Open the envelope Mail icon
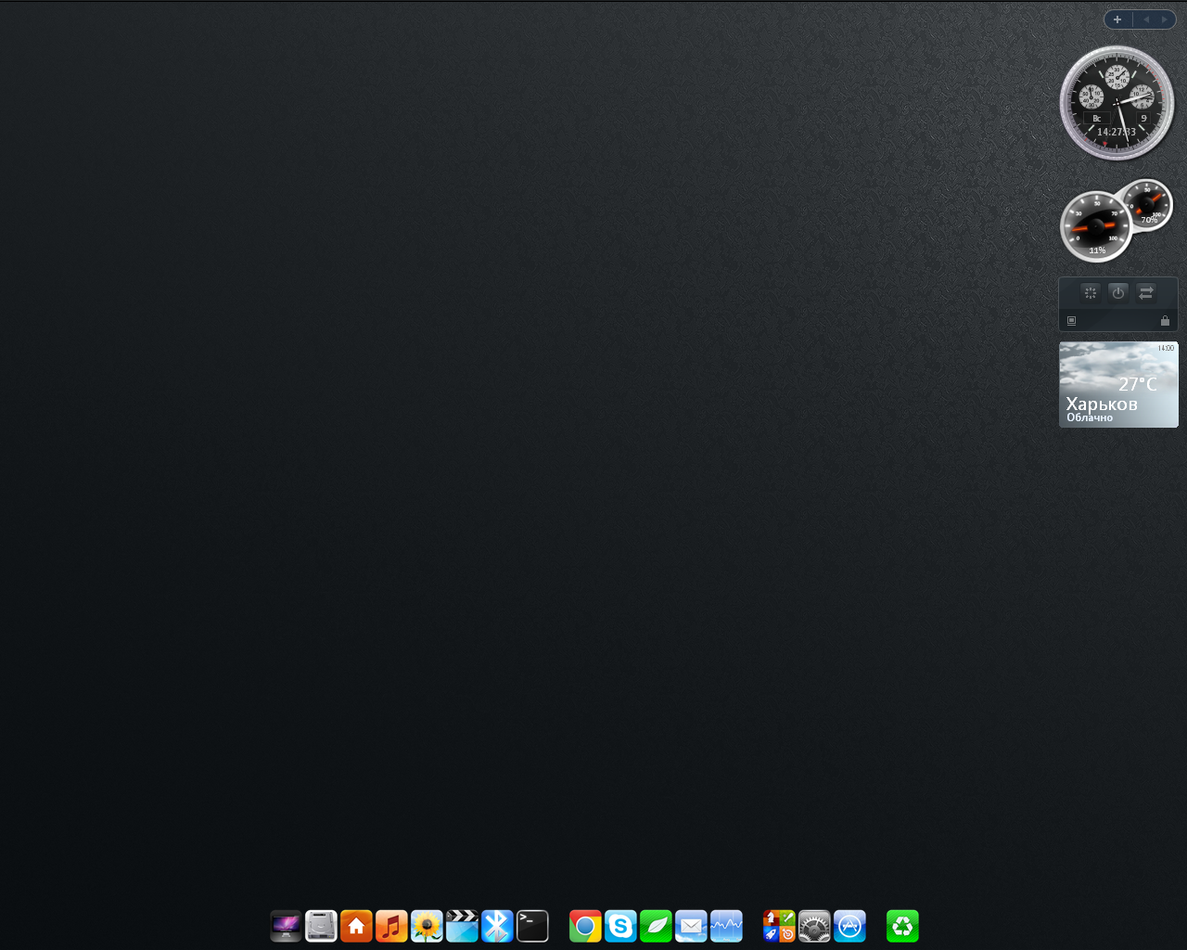This screenshot has height=950, width=1187. (691, 926)
